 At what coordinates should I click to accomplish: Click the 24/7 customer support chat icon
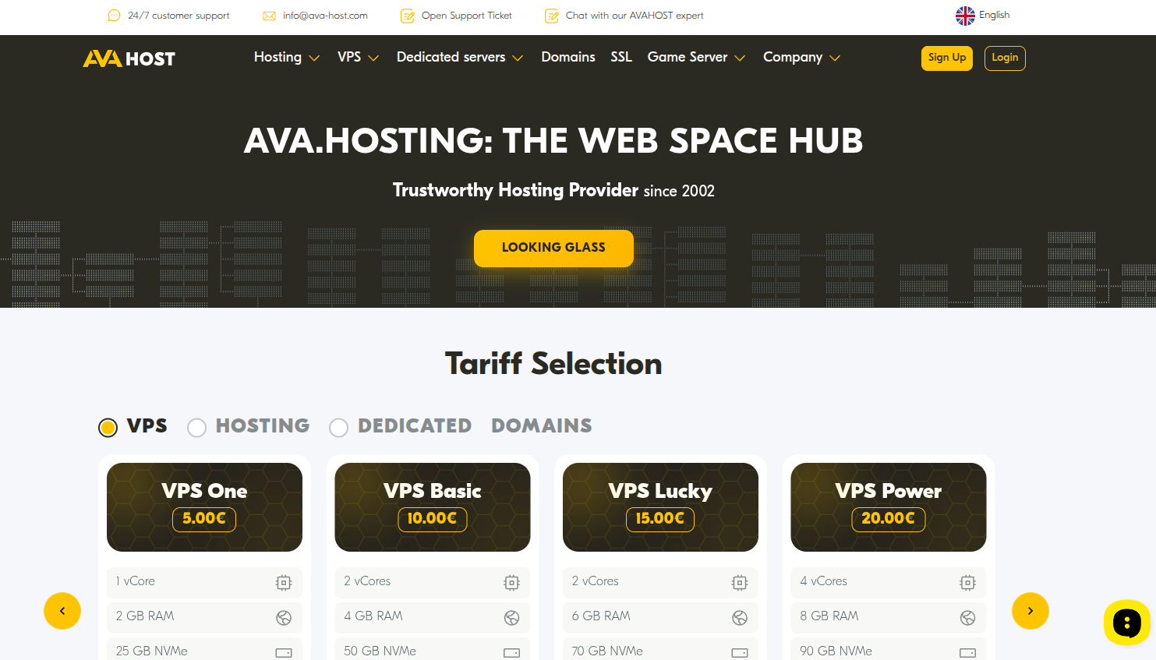coord(115,16)
